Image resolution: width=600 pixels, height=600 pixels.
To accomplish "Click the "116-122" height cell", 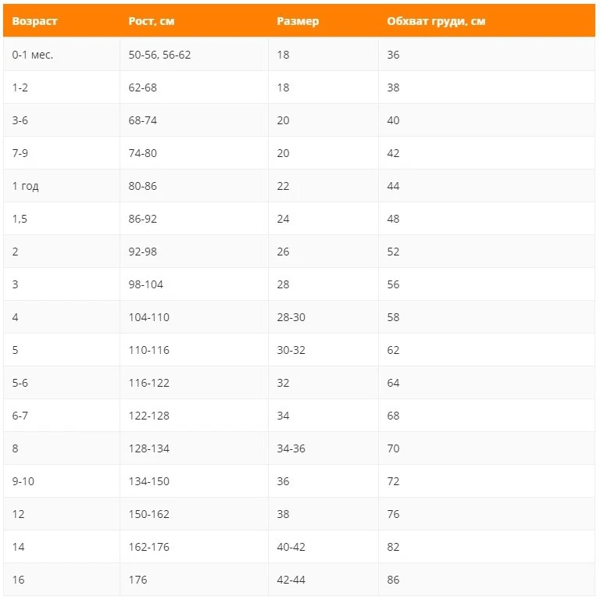I will click(149, 383).
